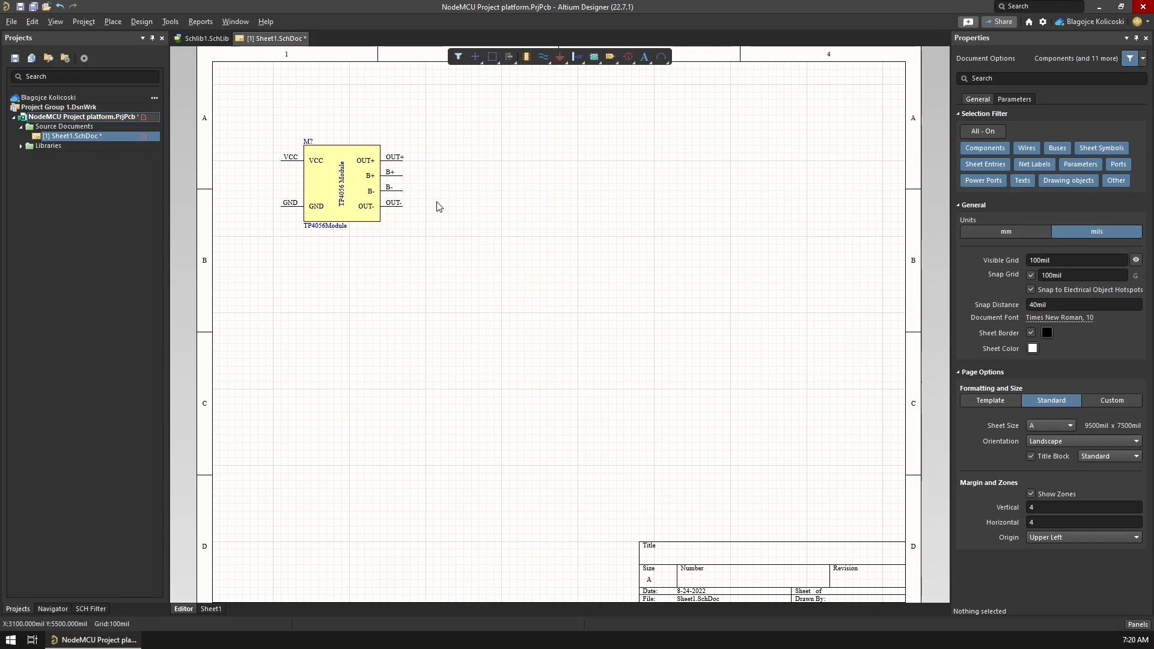Open the margin Origin dropdown

point(1084,537)
